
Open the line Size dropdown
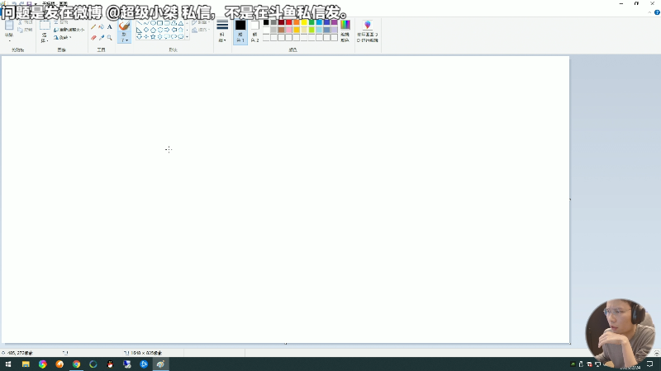222,31
